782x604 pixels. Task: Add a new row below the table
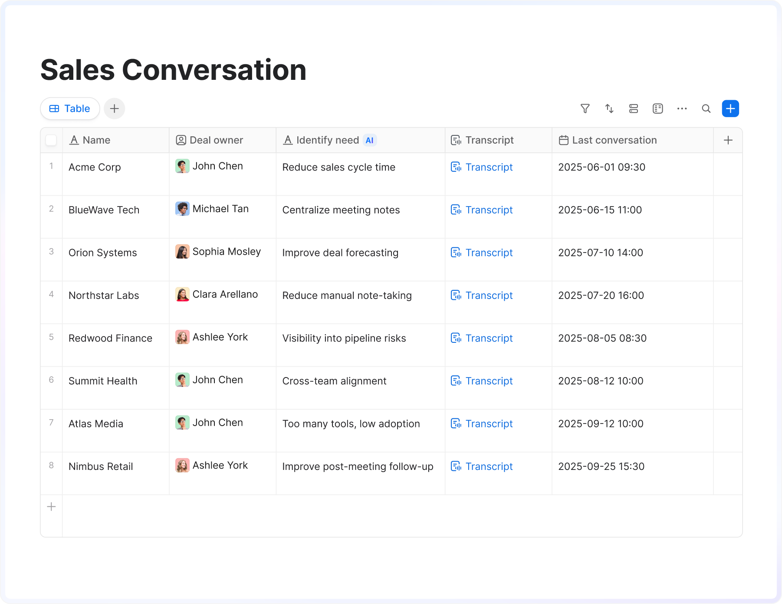pos(51,507)
